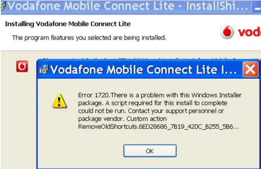
Task: Click the RemoveOldShortcuts custom action line
Action: coord(158,127)
